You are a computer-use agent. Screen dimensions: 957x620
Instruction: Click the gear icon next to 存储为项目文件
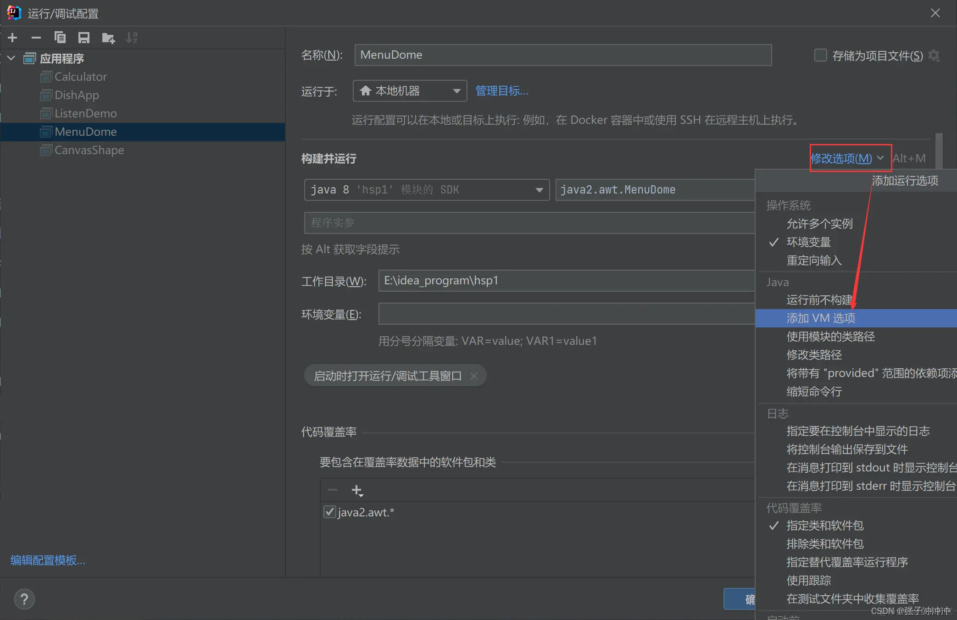point(934,55)
